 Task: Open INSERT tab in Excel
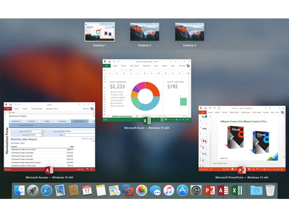(124, 66)
